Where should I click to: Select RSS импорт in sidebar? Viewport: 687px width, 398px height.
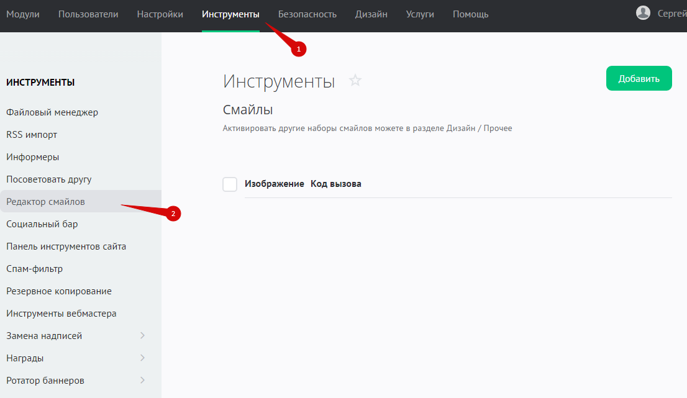(32, 135)
